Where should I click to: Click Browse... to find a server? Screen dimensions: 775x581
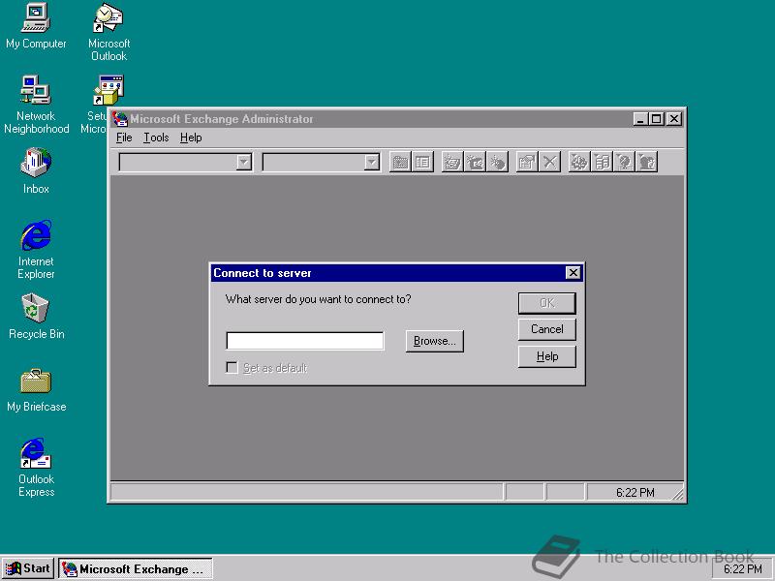click(434, 341)
